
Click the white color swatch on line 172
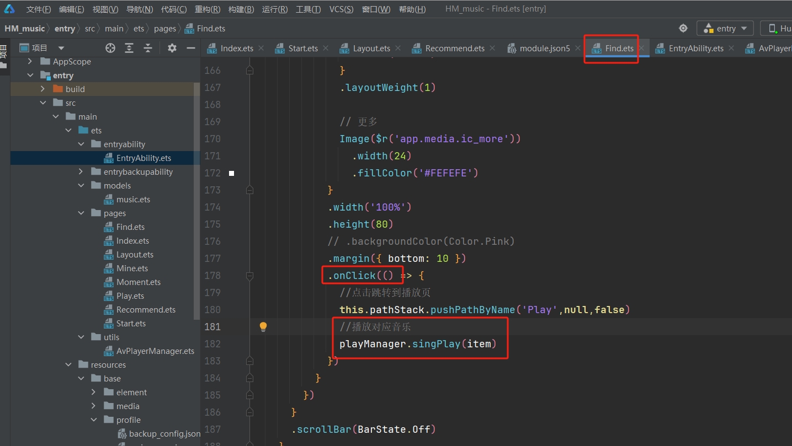click(232, 173)
